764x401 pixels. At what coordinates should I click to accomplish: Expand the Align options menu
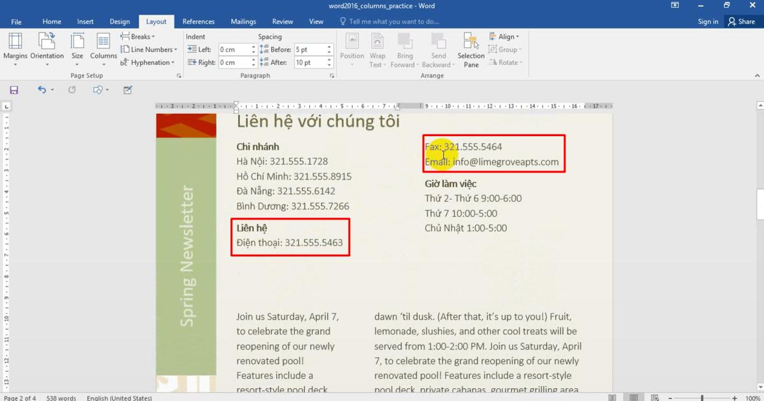pos(505,36)
